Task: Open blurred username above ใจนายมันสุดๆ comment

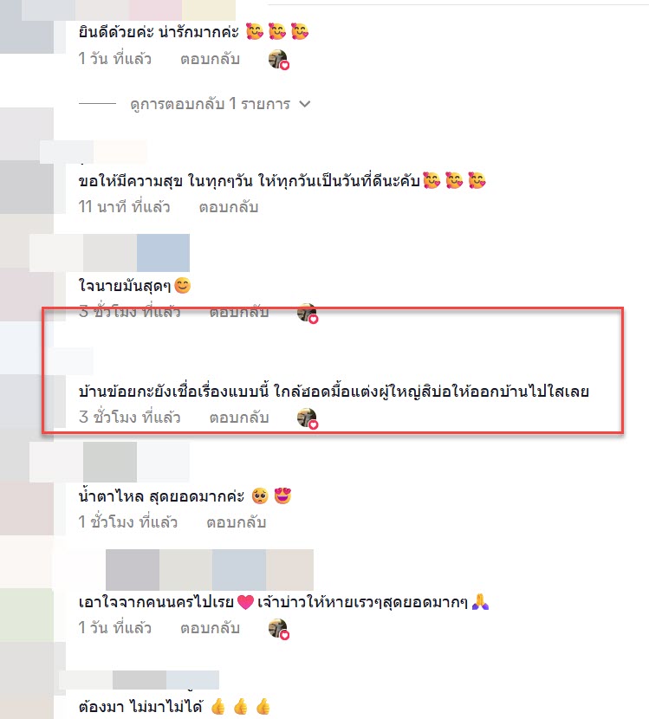Action: click(110, 253)
